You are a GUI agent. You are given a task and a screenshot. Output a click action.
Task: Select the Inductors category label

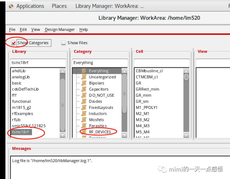click(x=98, y=114)
